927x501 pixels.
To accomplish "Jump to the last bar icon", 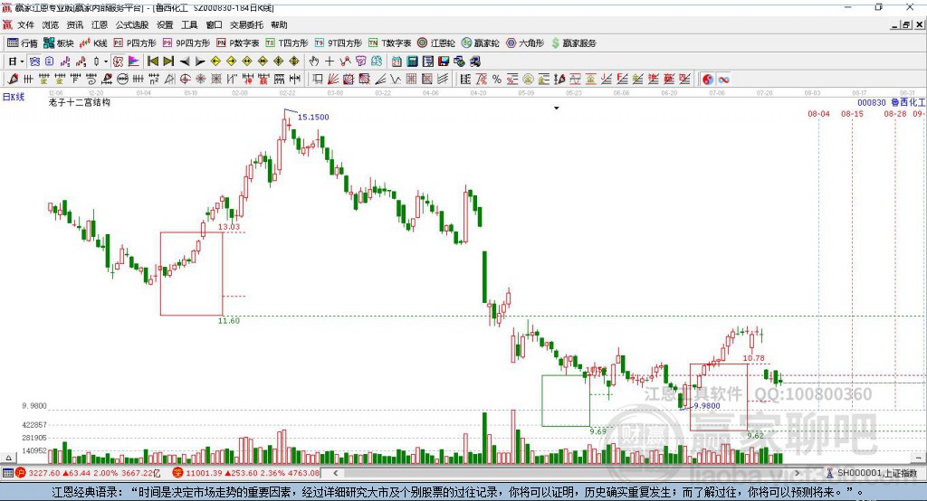I will pyautogui.click(x=168, y=61).
